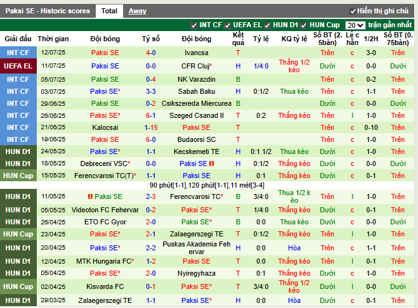Open the Puskas Akademia Fehervar team name
This screenshot has width=418, height=308.
[197, 248]
